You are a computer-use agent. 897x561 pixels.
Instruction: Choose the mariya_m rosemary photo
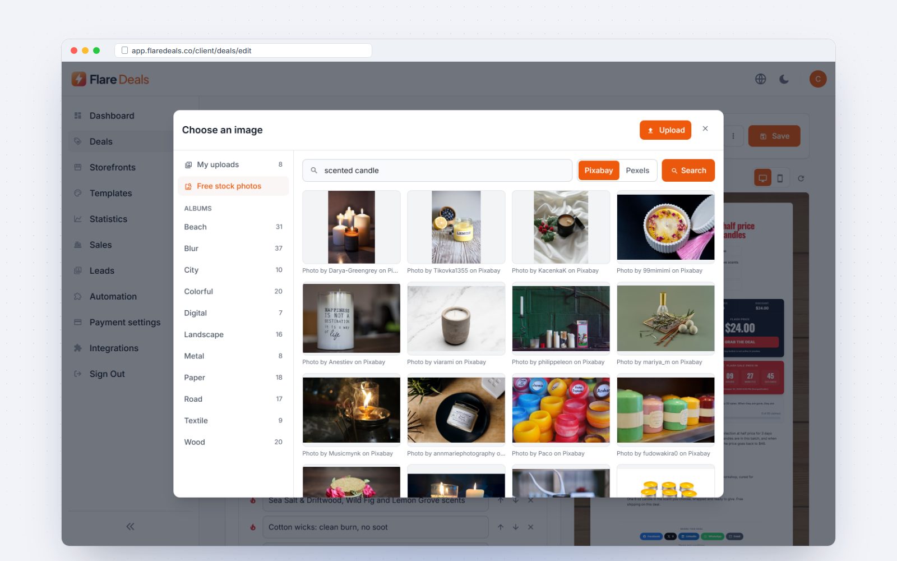665,318
